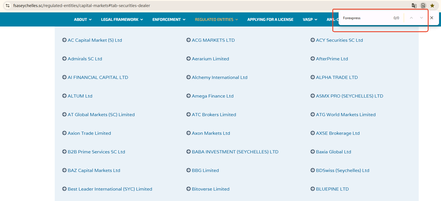Screen dimensions: 441x201
Task: Open ACG MARKETS LTD link
Action: point(213,40)
